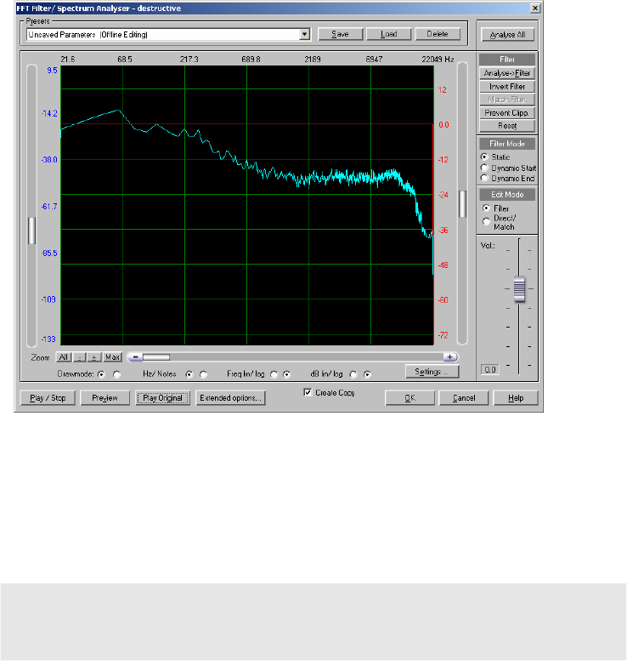Select Filter edit mode

[x=486, y=208]
